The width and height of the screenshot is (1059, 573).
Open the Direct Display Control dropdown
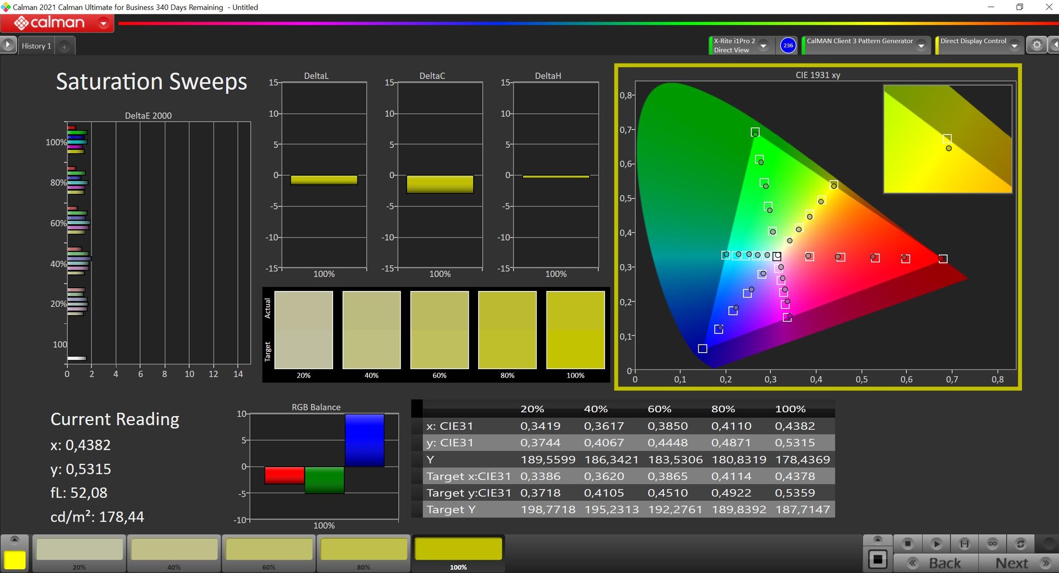(1014, 46)
